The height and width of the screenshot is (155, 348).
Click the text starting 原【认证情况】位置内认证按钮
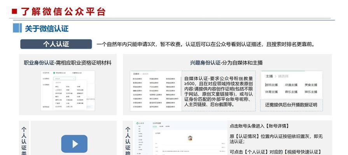tap(276, 139)
